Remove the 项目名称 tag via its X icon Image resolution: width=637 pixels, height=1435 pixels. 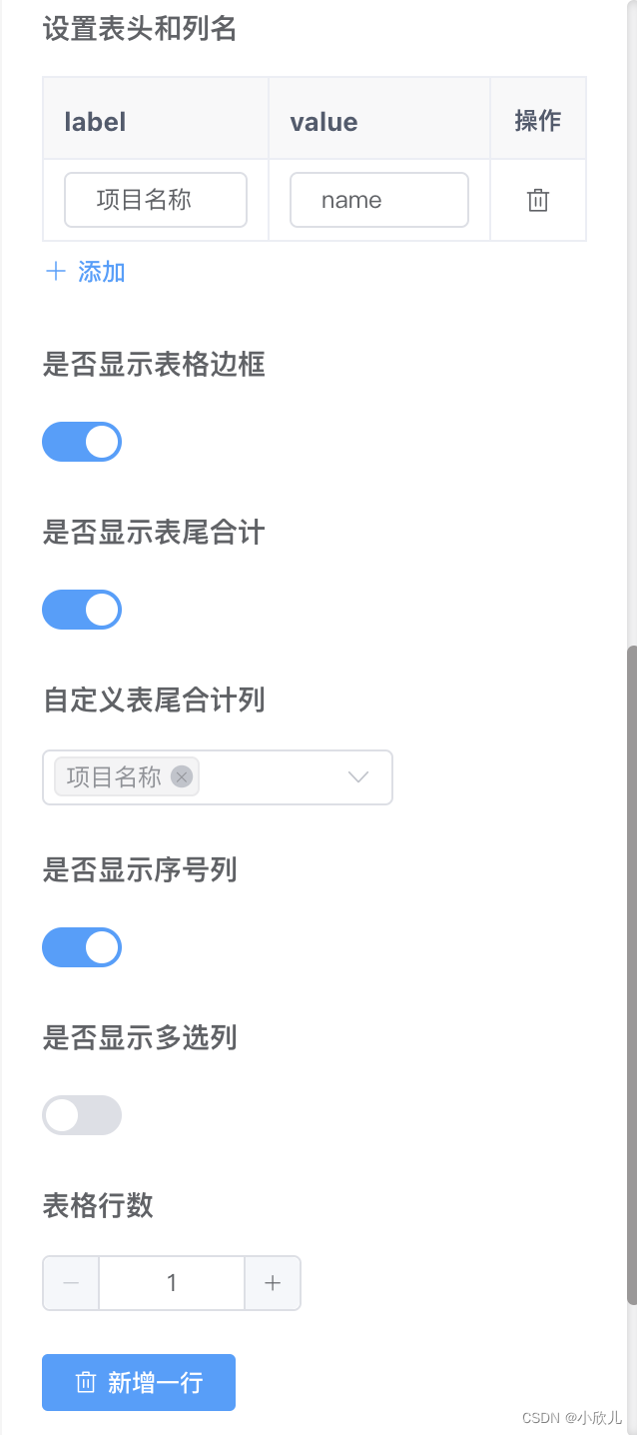coord(181,776)
